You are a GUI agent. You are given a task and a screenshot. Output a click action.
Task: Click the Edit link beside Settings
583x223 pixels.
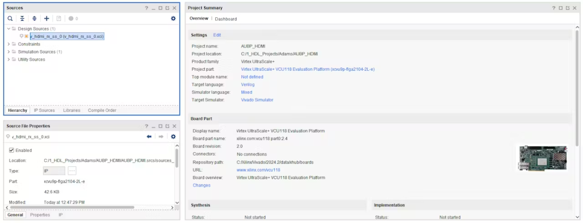pyautogui.click(x=217, y=35)
